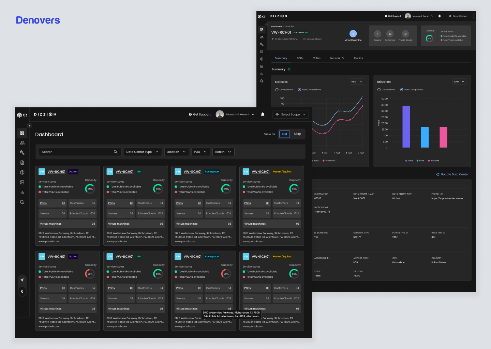Click Customers count circle showing 32
491x349 pixels.
(x=390, y=34)
